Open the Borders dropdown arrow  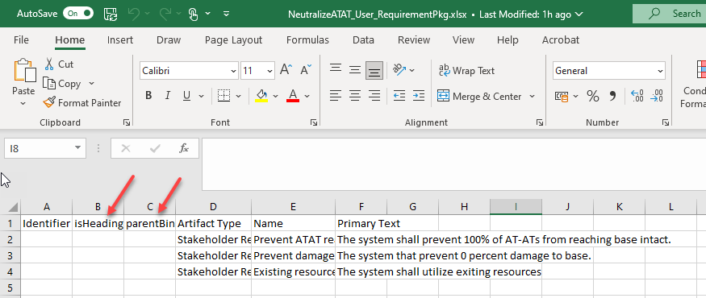[238, 96]
